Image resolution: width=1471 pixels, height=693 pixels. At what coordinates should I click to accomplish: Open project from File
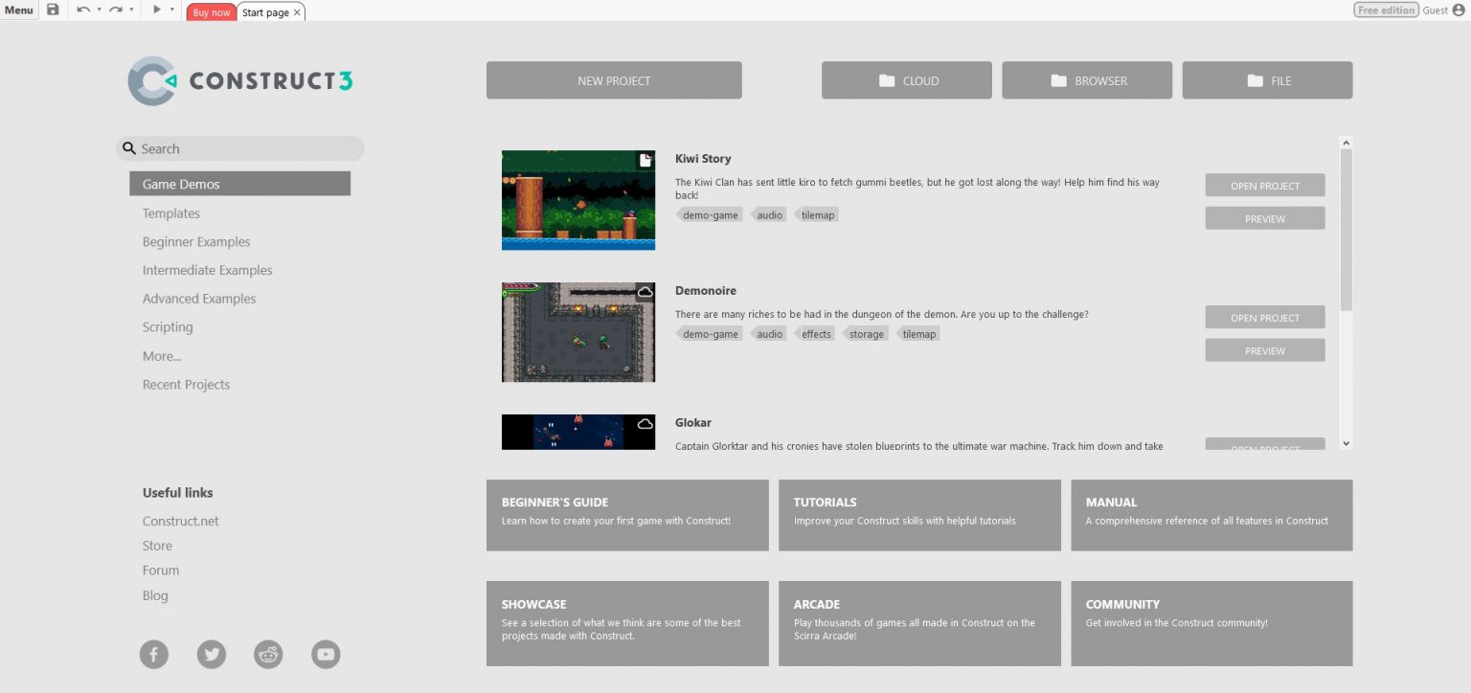pyautogui.click(x=1268, y=80)
